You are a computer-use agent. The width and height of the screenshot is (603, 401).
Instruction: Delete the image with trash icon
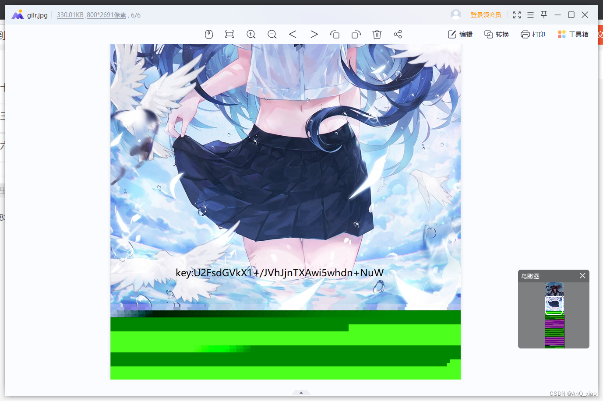[x=377, y=34]
